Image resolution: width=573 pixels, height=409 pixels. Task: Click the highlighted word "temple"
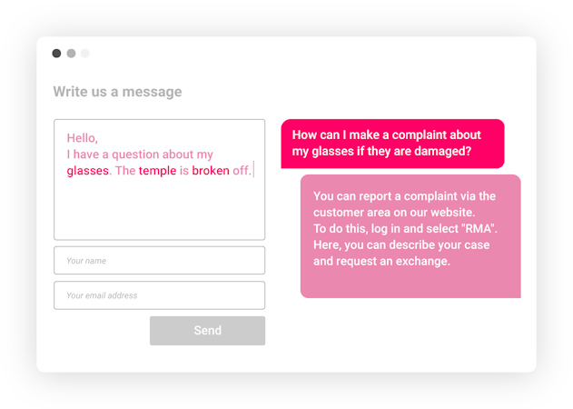[157, 171]
